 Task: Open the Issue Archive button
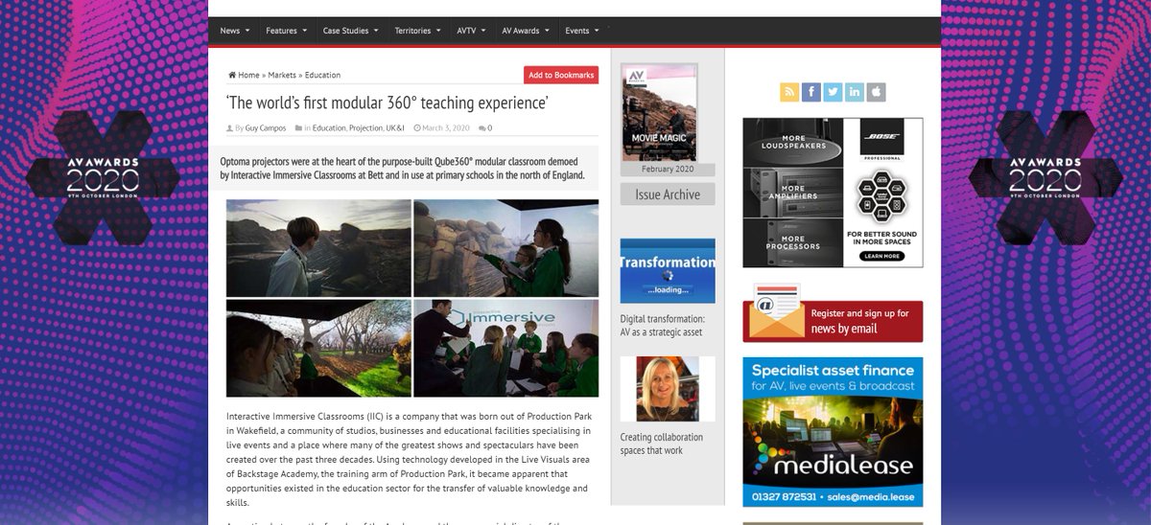(668, 194)
